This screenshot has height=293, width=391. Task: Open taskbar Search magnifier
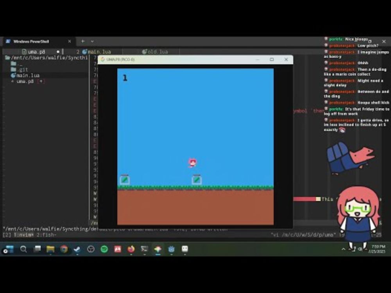point(23,249)
